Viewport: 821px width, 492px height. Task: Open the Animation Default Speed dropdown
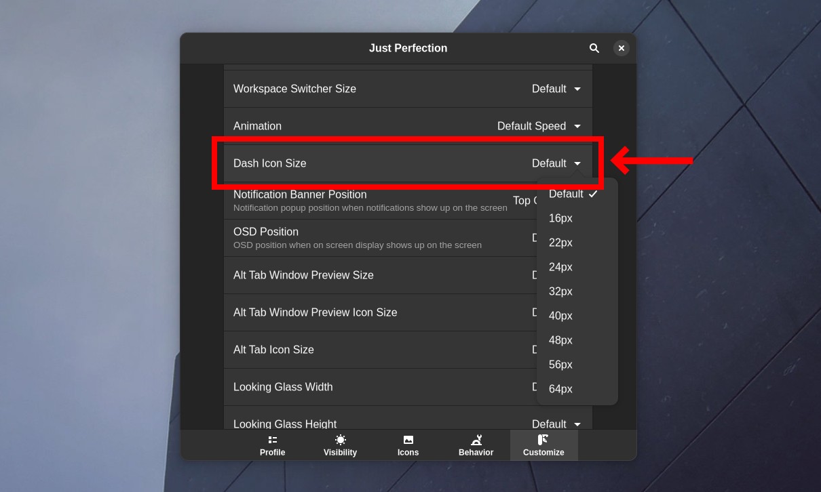click(539, 126)
